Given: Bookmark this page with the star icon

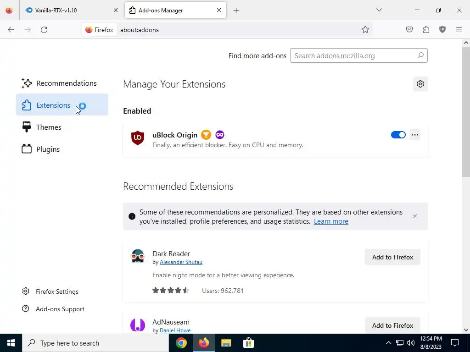Looking at the screenshot, I should tap(365, 29).
